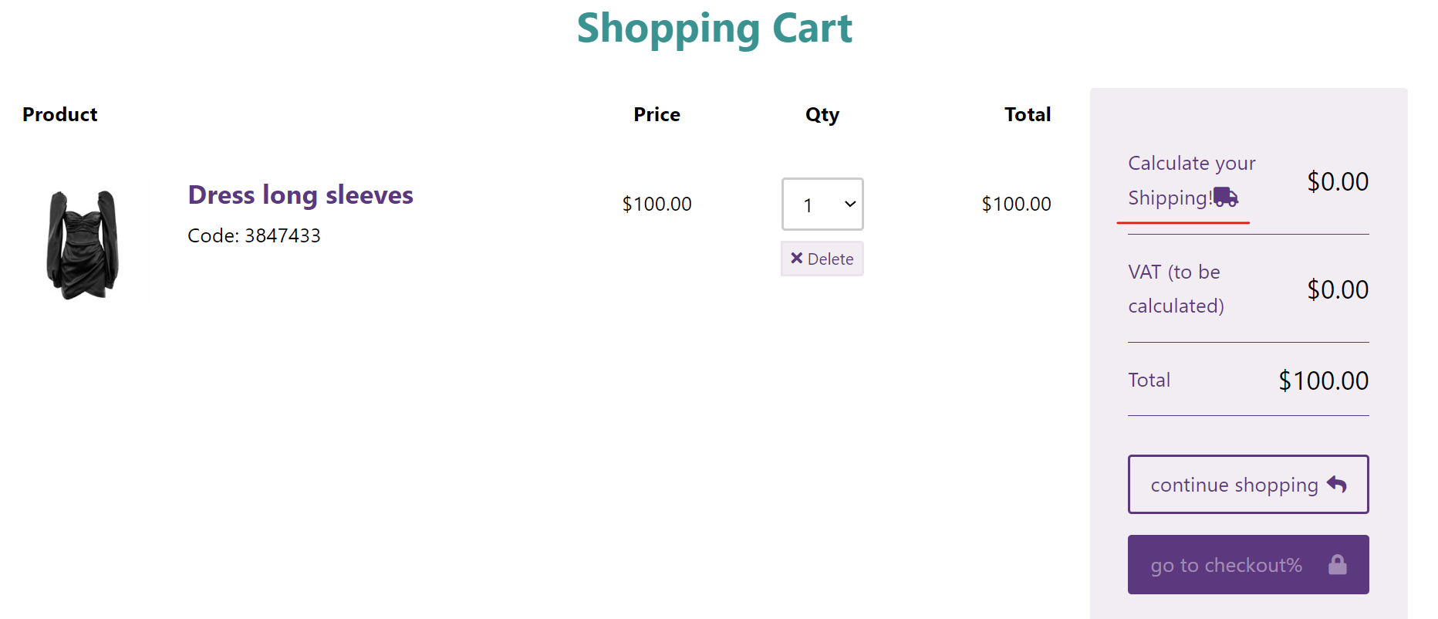Click the product code 3847433 text

coord(254,235)
